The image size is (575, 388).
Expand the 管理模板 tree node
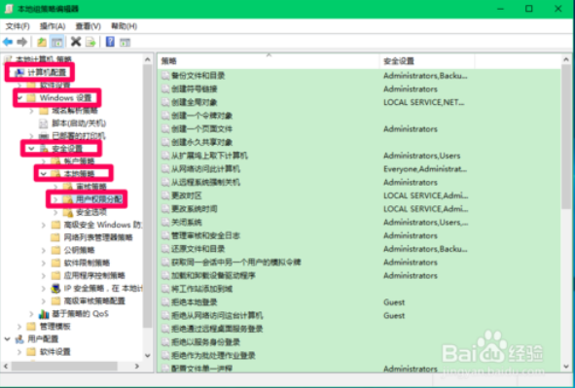[x=19, y=327]
